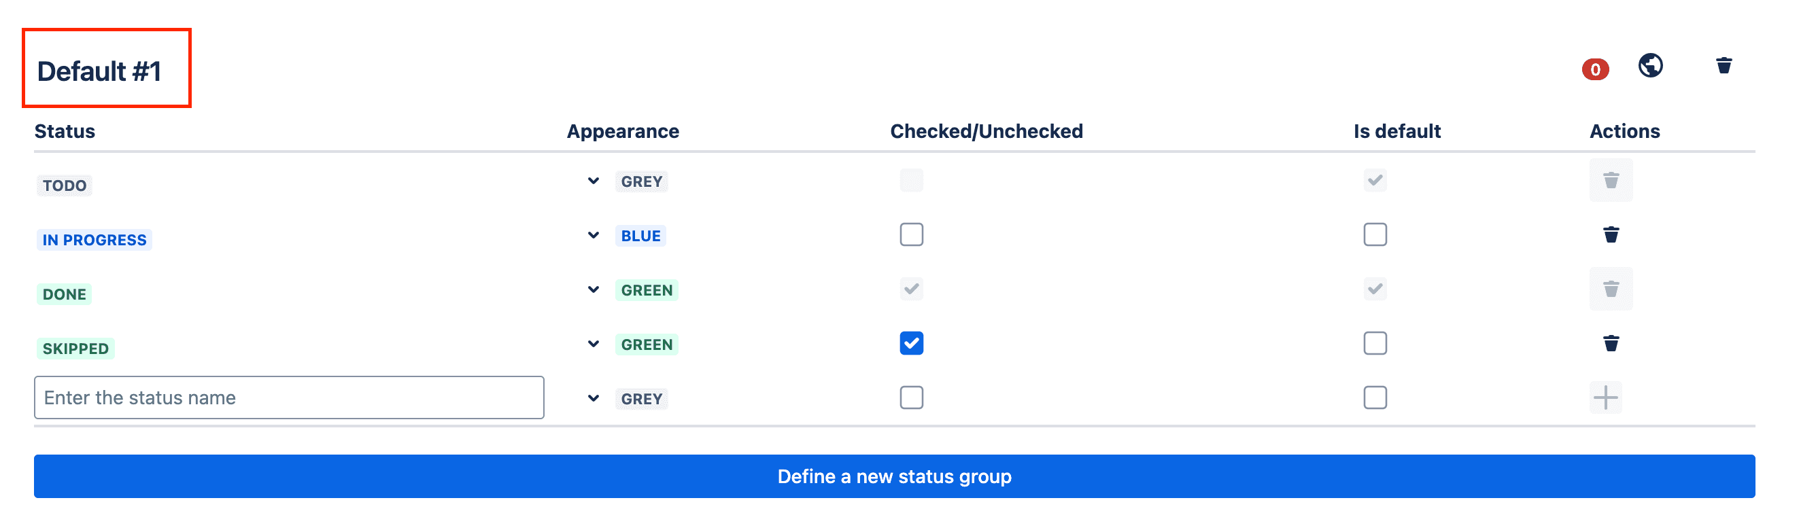The image size is (1799, 530).
Task: Click the Is default column header
Action: tap(1397, 131)
